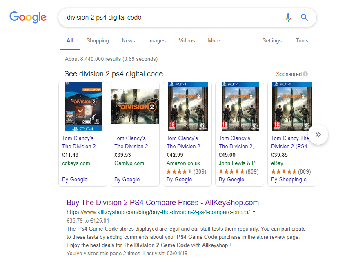Visit the Amazon.co.uk seller link
The width and height of the screenshot is (356, 265).
point(183,163)
